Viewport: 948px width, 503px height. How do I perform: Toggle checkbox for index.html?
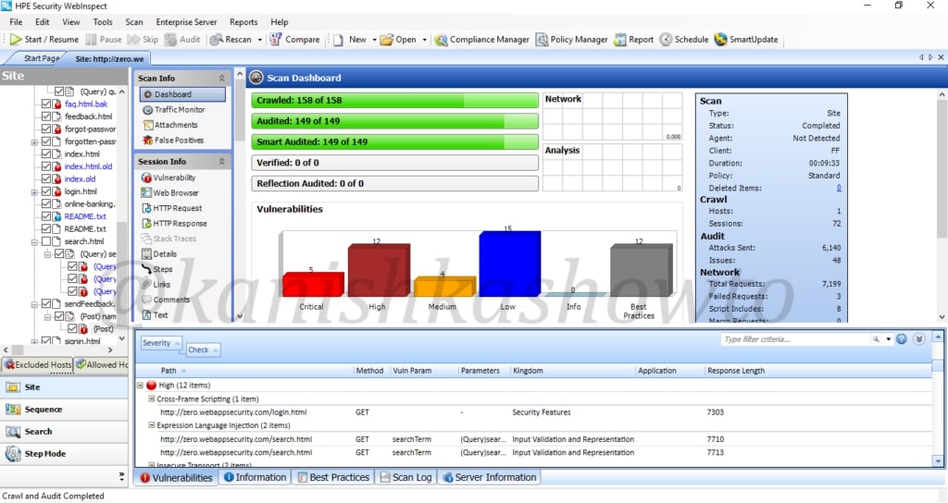(46, 154)
